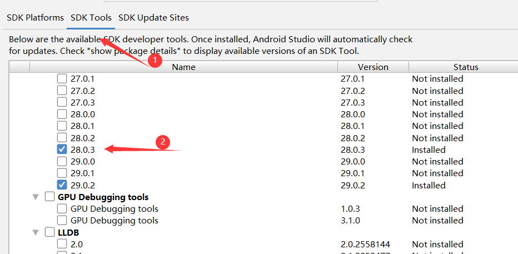Image resolution: width=518 pixels, height=254 pixels.
Task: Uncheck the 28.0.3 build tools checkbox
Action: coord(62,150)
